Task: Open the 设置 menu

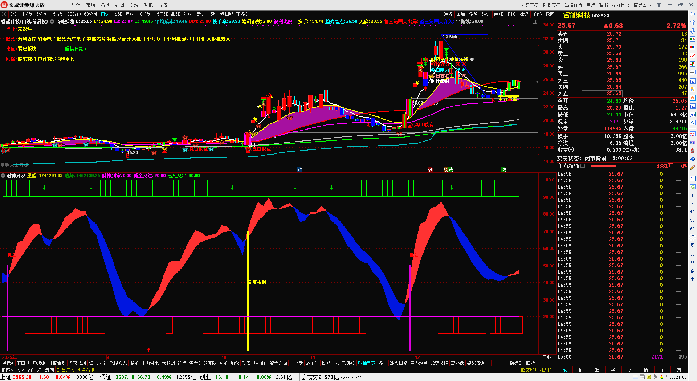Action: click(x=163, y=5)
